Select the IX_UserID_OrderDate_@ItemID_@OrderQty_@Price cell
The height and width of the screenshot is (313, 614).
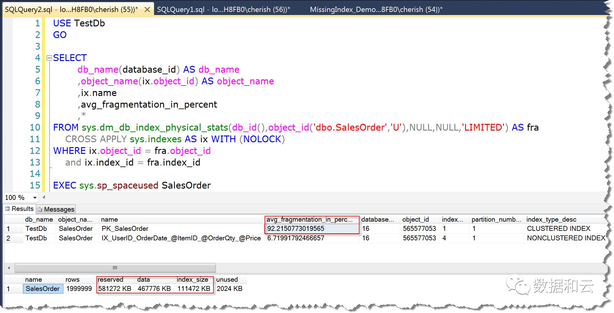pyautogui.click(x=182, y=238)
